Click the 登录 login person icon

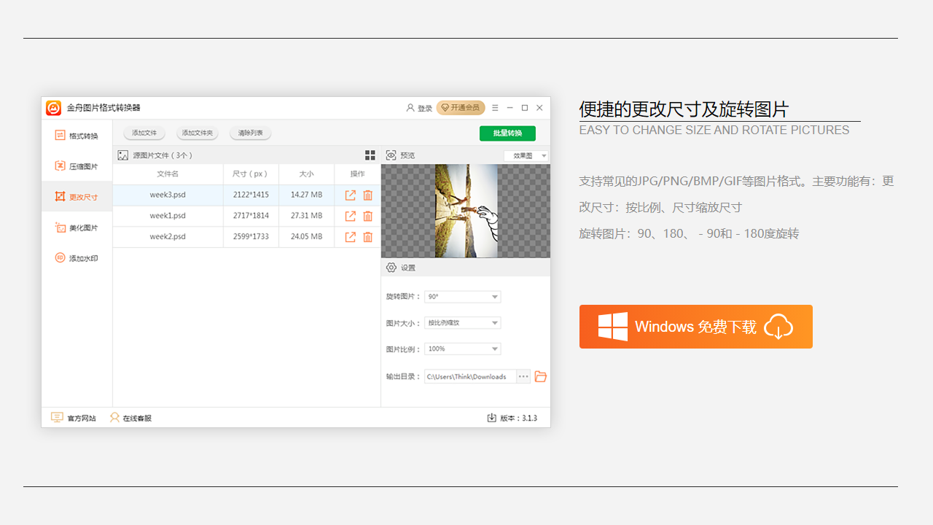point(410,107)
